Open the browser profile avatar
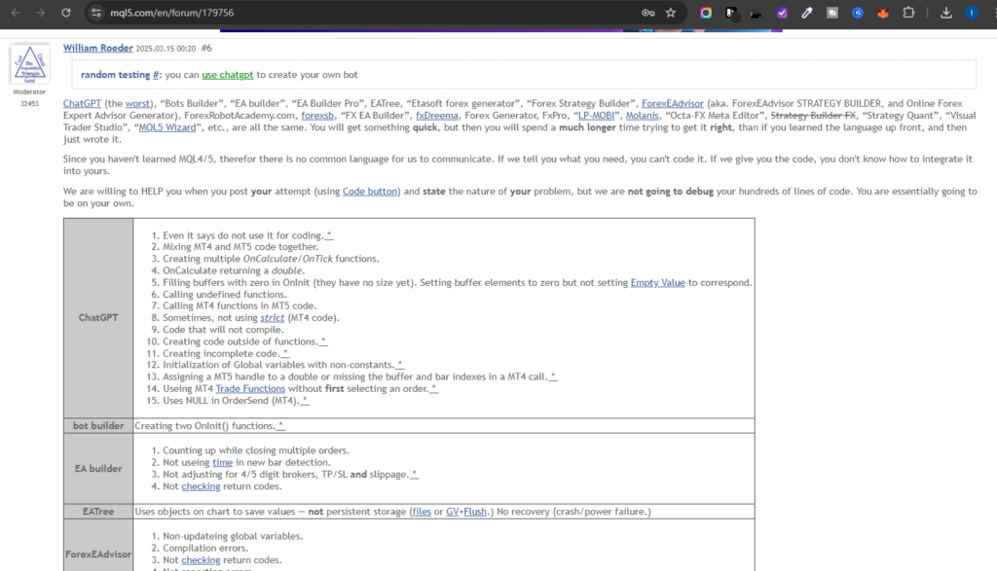 (972, 14)
